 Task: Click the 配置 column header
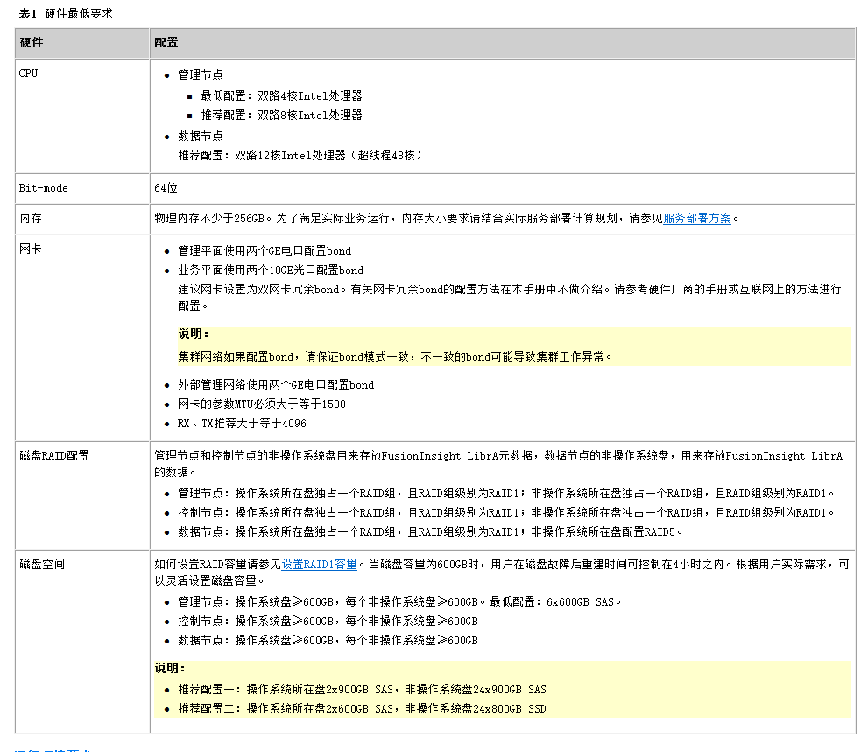coord(166,43)
